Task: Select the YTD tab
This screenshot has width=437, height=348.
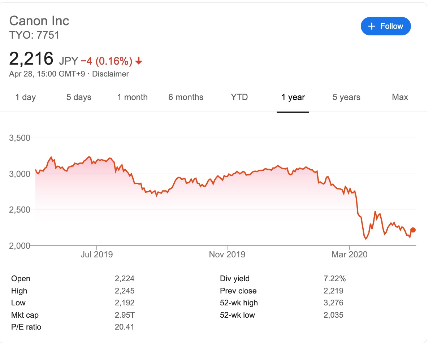Action: tap(239, 97)
